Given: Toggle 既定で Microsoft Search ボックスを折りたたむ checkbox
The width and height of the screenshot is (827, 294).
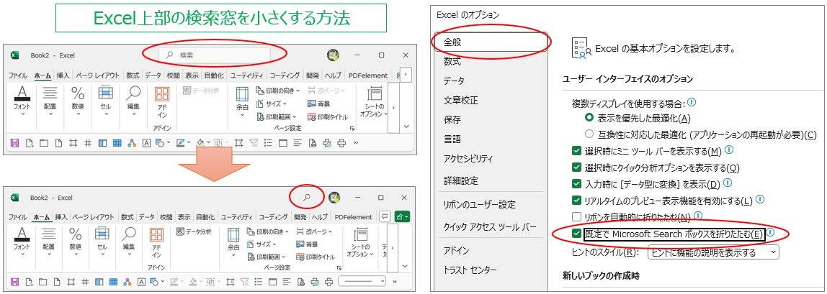Looking at the screenshot, I should click(576, 234).
